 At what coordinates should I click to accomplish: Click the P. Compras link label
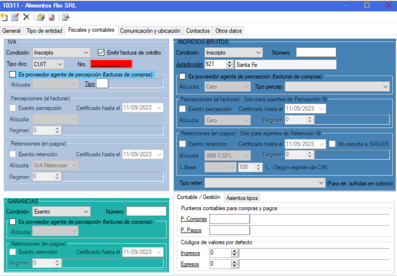click(194, 219)
